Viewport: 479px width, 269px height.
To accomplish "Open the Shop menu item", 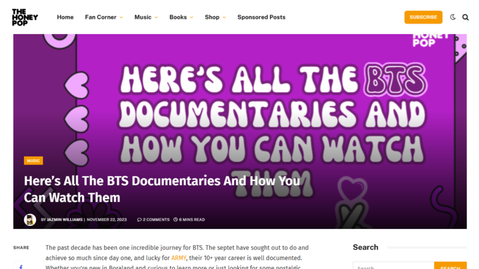I will (x=212, y=17).
